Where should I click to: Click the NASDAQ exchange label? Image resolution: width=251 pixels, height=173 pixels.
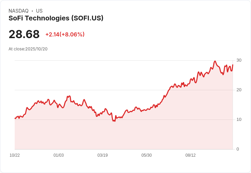click(x=18, y=11)
